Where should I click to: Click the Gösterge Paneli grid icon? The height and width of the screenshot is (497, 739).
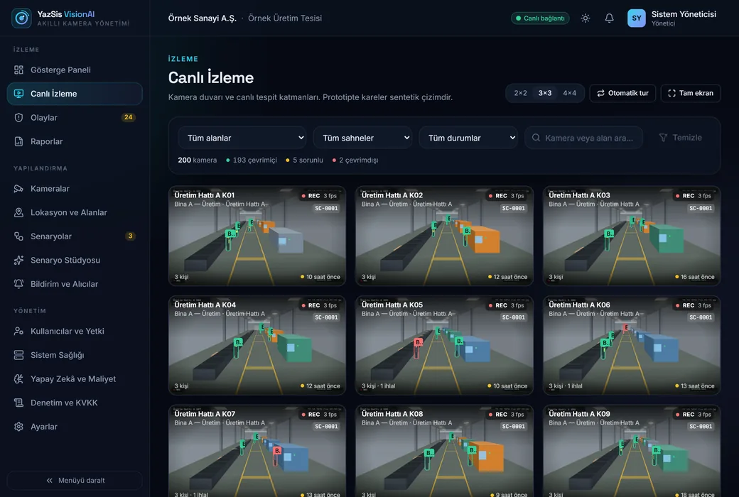[x=19, y=70]
